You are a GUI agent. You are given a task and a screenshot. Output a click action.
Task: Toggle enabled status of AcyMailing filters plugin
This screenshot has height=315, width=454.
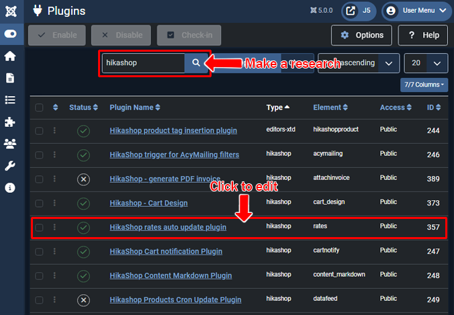[x=83, y=155]
